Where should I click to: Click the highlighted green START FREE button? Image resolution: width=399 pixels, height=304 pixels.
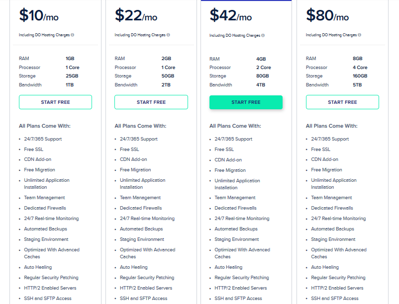(246, 102)
